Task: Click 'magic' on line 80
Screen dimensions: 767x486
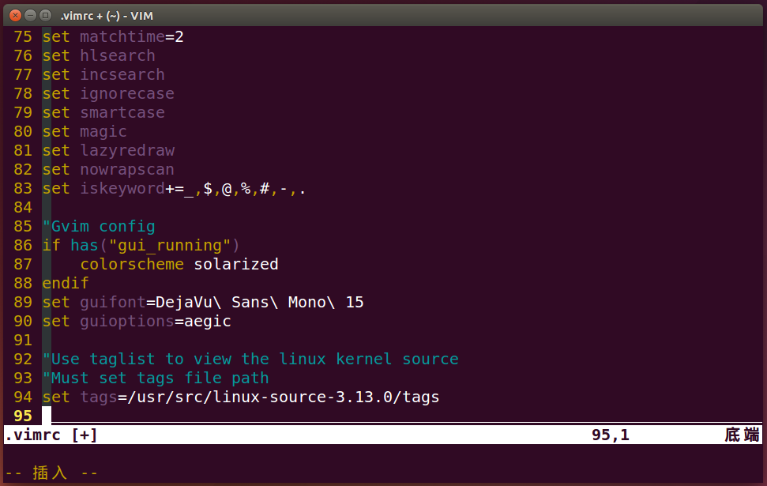Action: [x=103, y=132]
